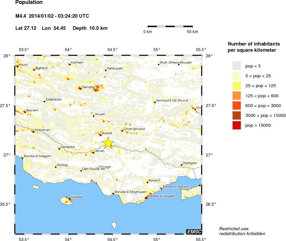Click the Masheh island marker dot
Viewport: 286px width, 241px height.
pos(70,198)
